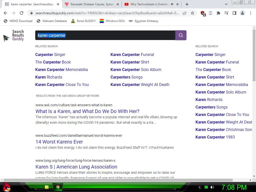
Task: Click the 7:08 PM taskbar clock
Action: pos(234,187)
